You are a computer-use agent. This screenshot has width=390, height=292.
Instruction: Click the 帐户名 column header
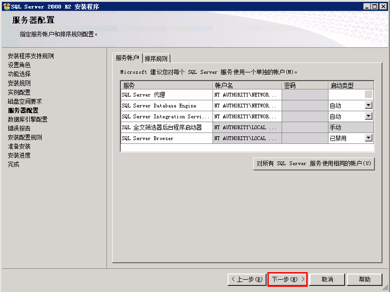247,86
